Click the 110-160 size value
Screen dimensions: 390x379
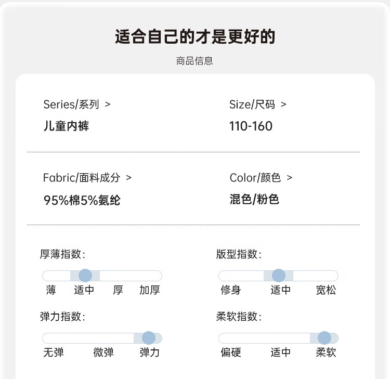click(251, 126)
